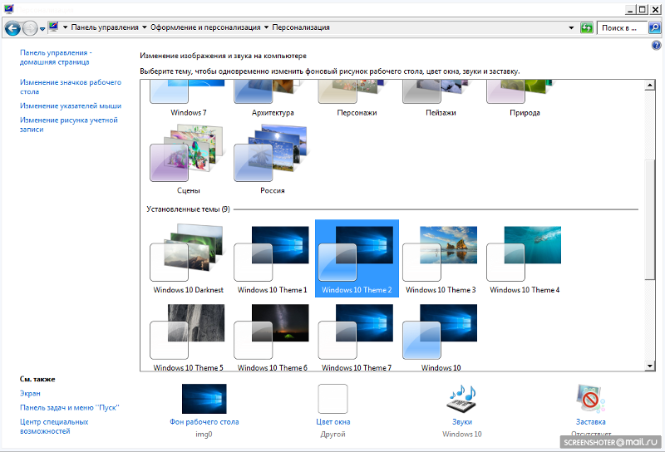
Task: Click the Панель управления breadcrumb
Action: tap(105, 27)
